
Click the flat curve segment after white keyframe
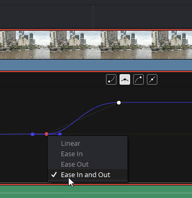point(156,102)
